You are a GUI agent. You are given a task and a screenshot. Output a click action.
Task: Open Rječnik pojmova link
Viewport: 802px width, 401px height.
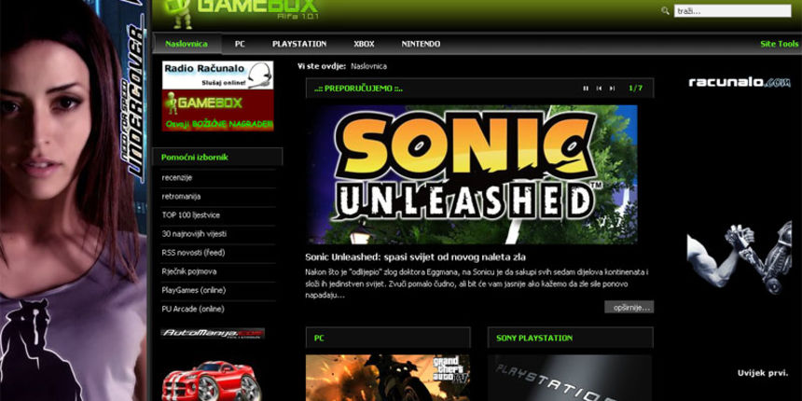(x=188, y=271)
